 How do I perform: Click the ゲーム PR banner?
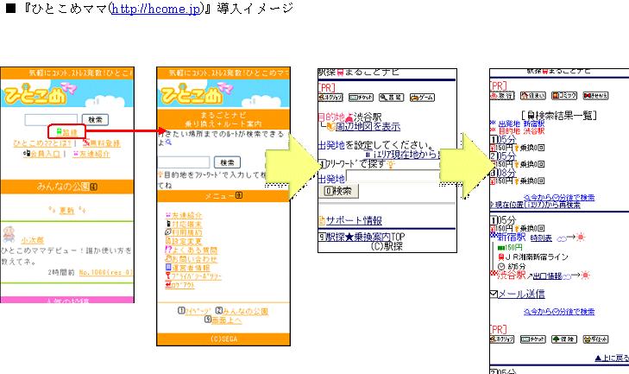(x=422, y=98)
